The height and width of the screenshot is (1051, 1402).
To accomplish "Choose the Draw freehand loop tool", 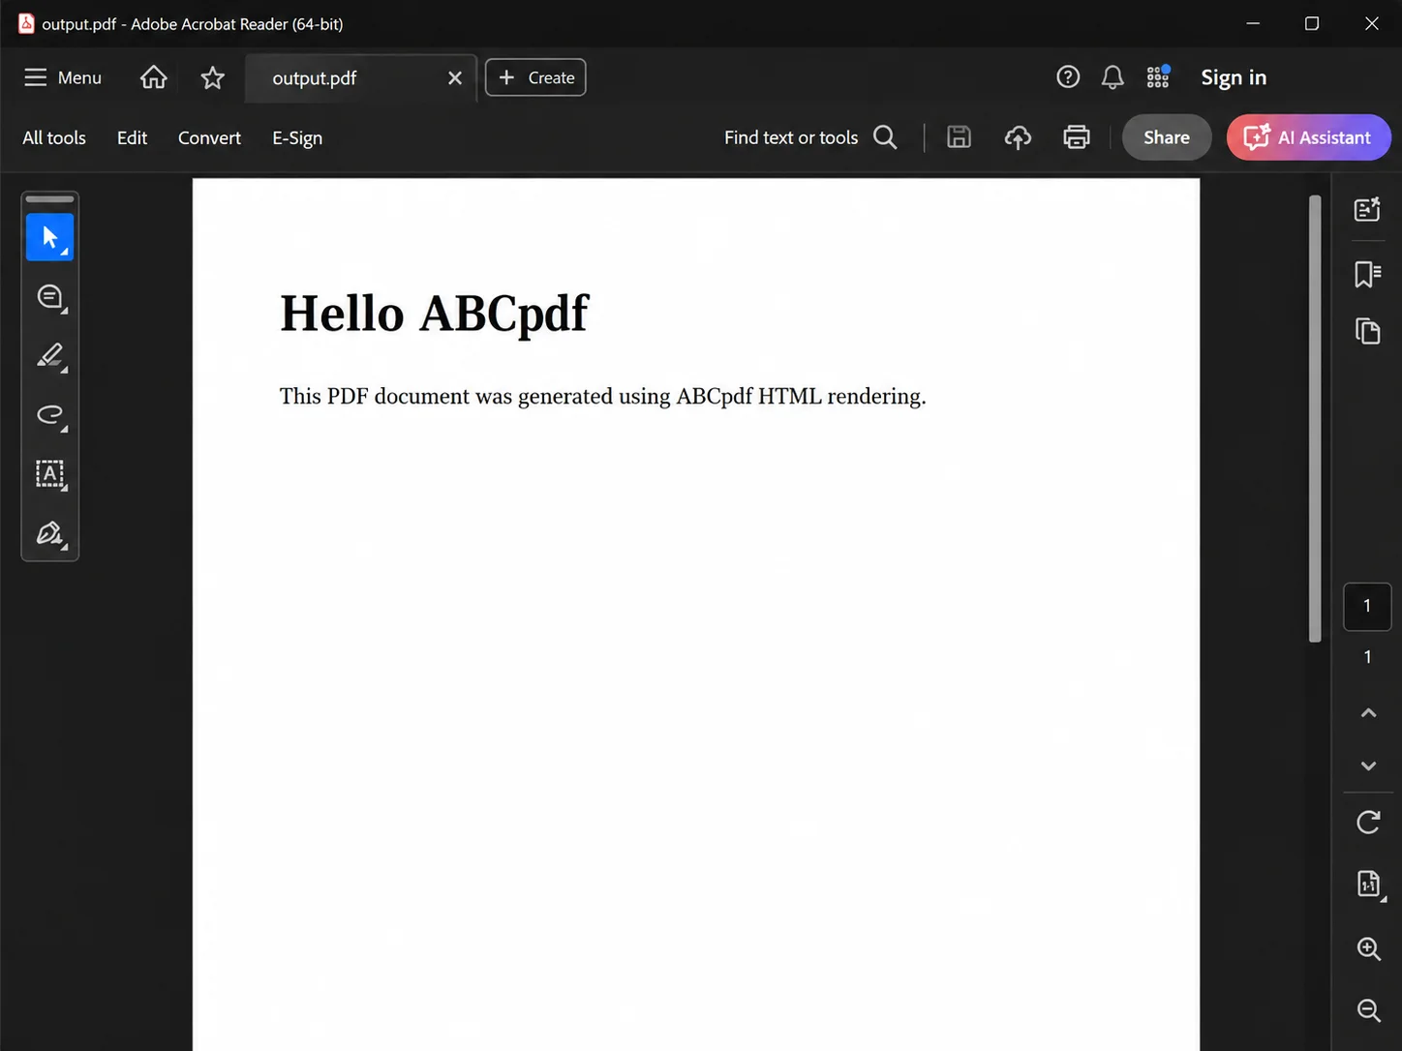I will (x=50, y=415).
